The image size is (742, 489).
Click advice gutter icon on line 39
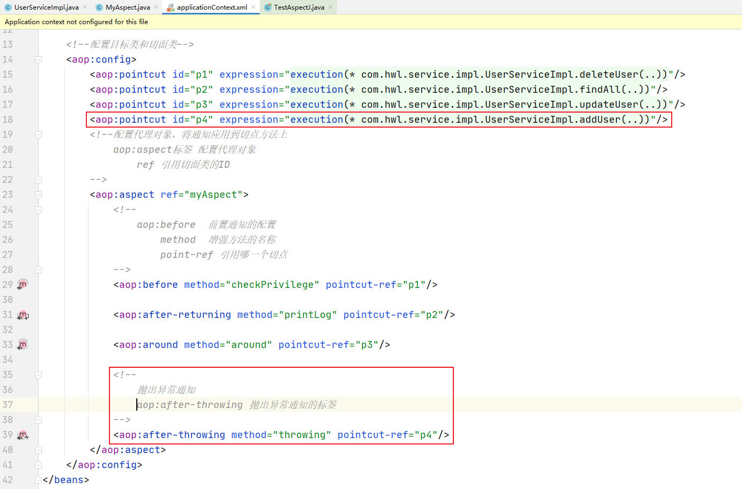tap(23, 435)
